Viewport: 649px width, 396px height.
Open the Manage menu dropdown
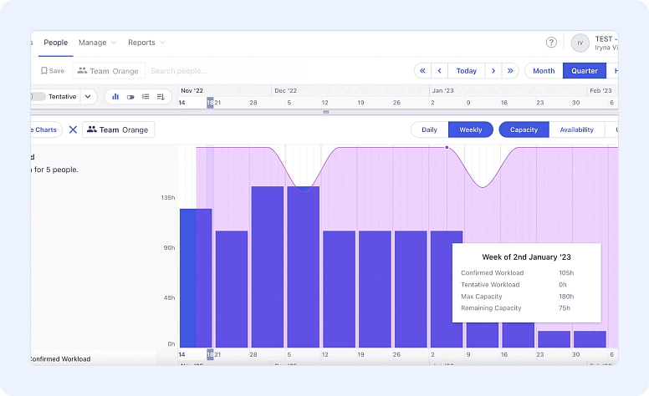click(x=97, y=43)
